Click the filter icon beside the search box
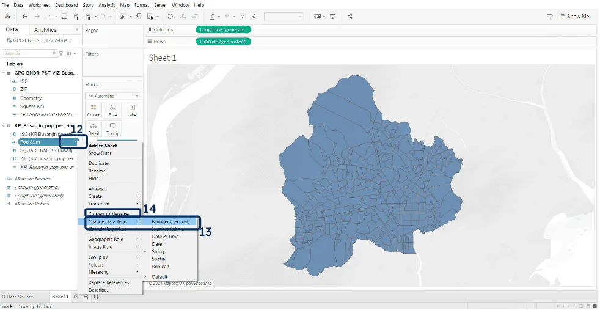The height and width of the screenshot is (310, 600). [x=60, y=54]
